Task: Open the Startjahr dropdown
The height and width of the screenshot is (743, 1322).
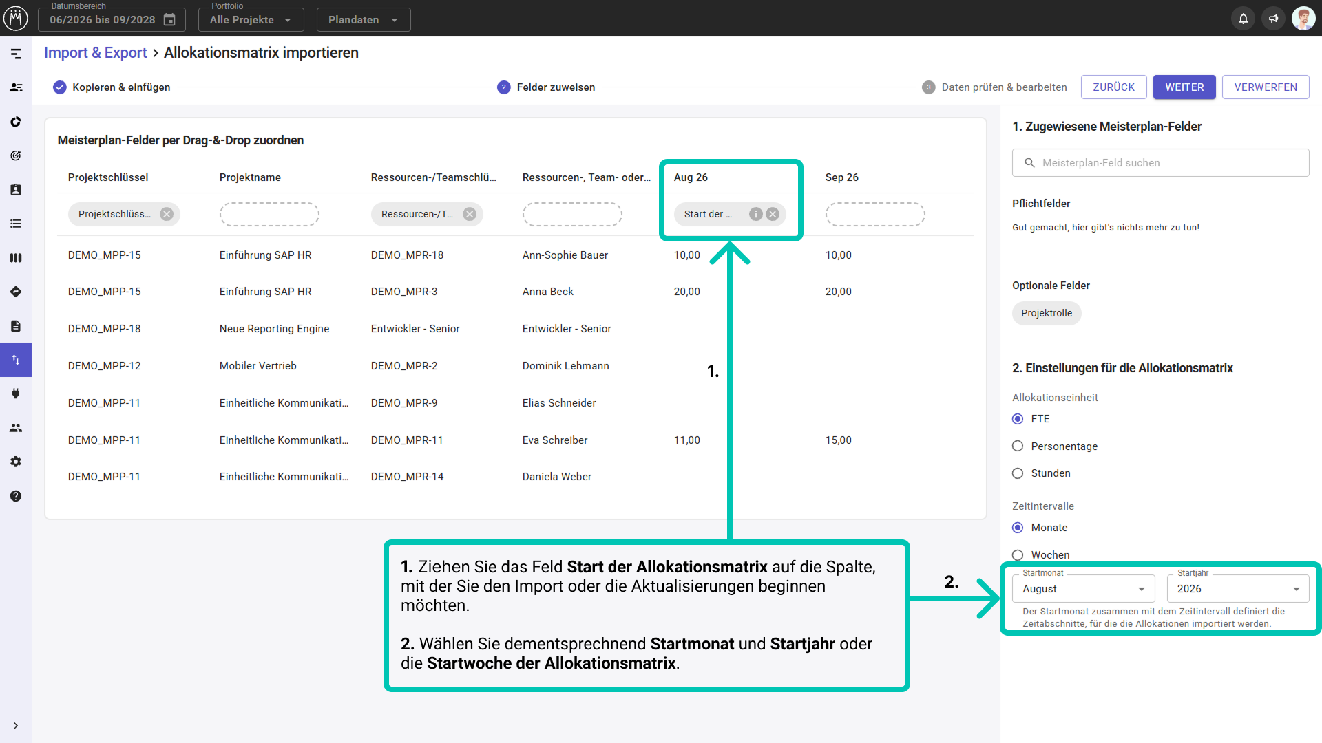Action: pyautogui.click(x=1238, y=589)
